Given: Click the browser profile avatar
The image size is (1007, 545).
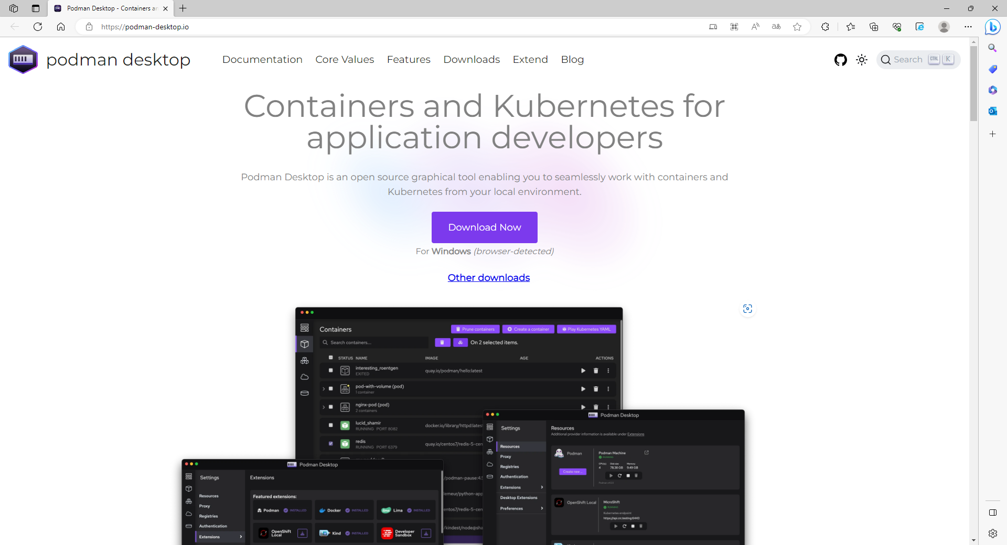Looking at the screenshot, I should [944, 27].
